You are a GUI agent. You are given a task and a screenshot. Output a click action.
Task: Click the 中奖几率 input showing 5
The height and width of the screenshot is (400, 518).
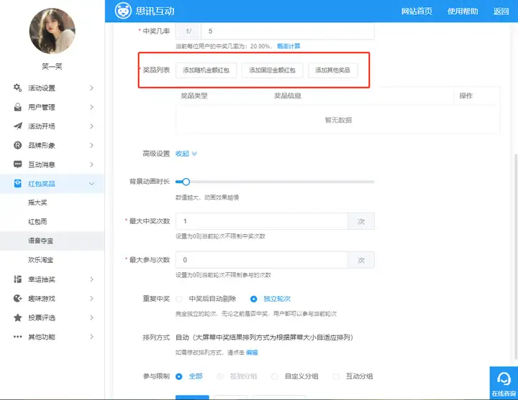click(287, 31)
